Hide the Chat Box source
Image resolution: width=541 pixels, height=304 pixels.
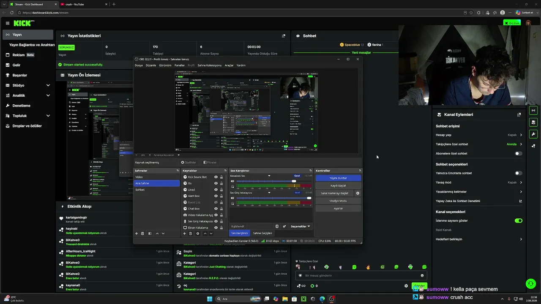pyautogui.click(x=216, y=209)
